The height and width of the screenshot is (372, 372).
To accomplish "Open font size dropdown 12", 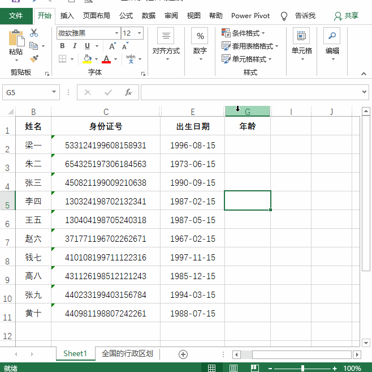I will point(139,33).
